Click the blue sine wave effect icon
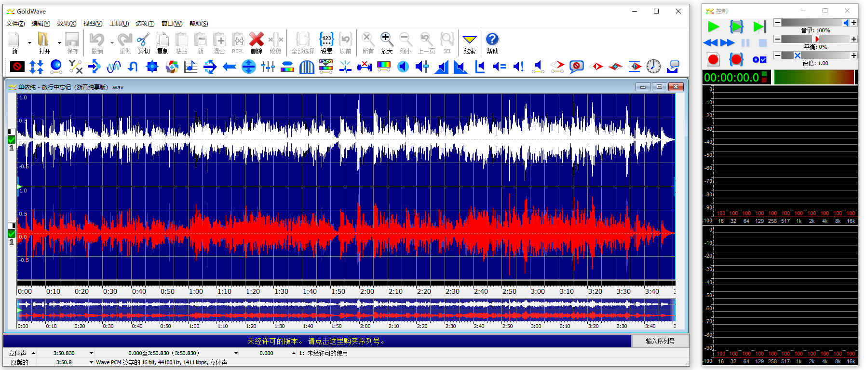This screenshot has width=866, height=370. coord(114,67)
